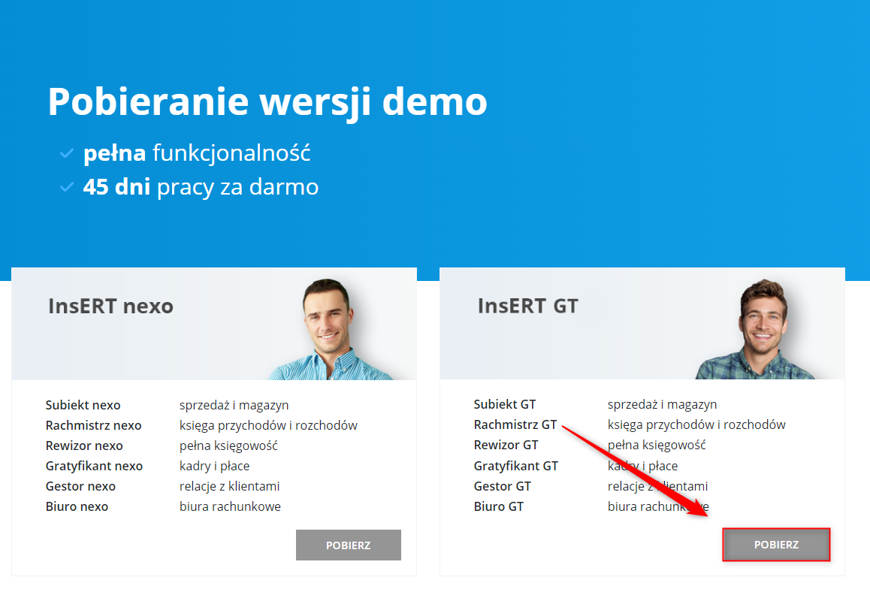Image resolution: width=870 pixels, height=589 pixels.
Task: Click "relacje z klientami" in Gestor nexo row
Action: tap(230, 486)
